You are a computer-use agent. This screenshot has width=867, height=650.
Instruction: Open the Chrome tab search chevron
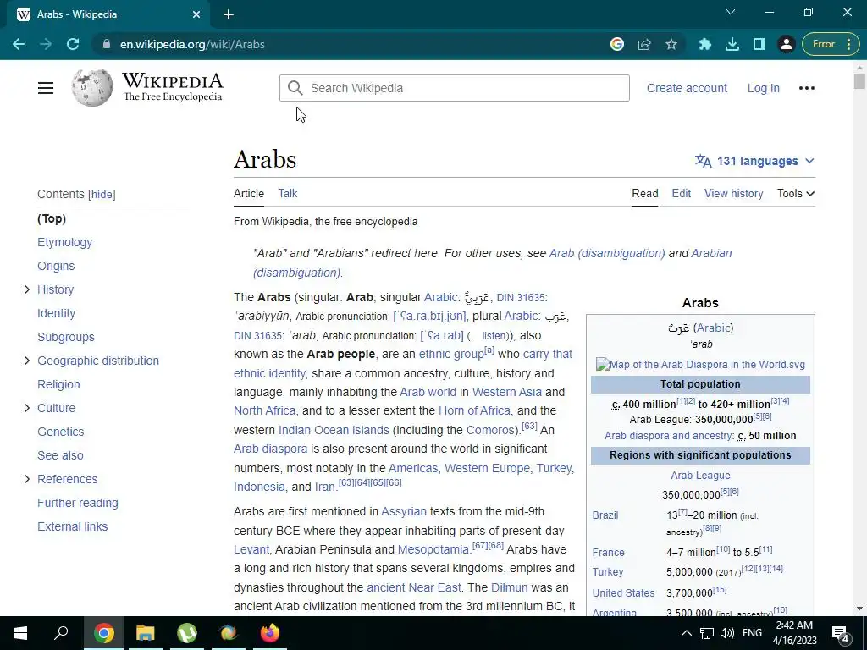click(x=731, y=12)
